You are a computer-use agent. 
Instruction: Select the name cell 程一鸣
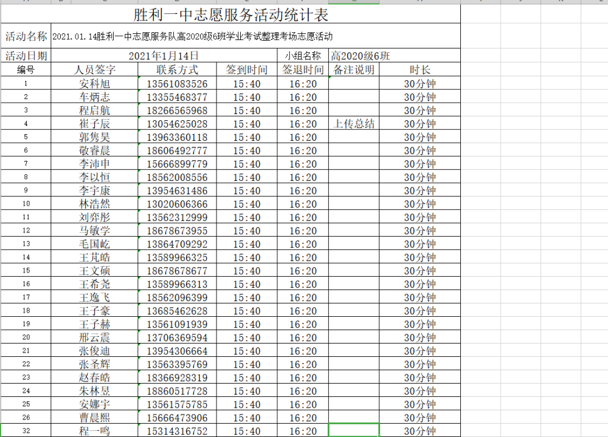(x=95, y=430)
